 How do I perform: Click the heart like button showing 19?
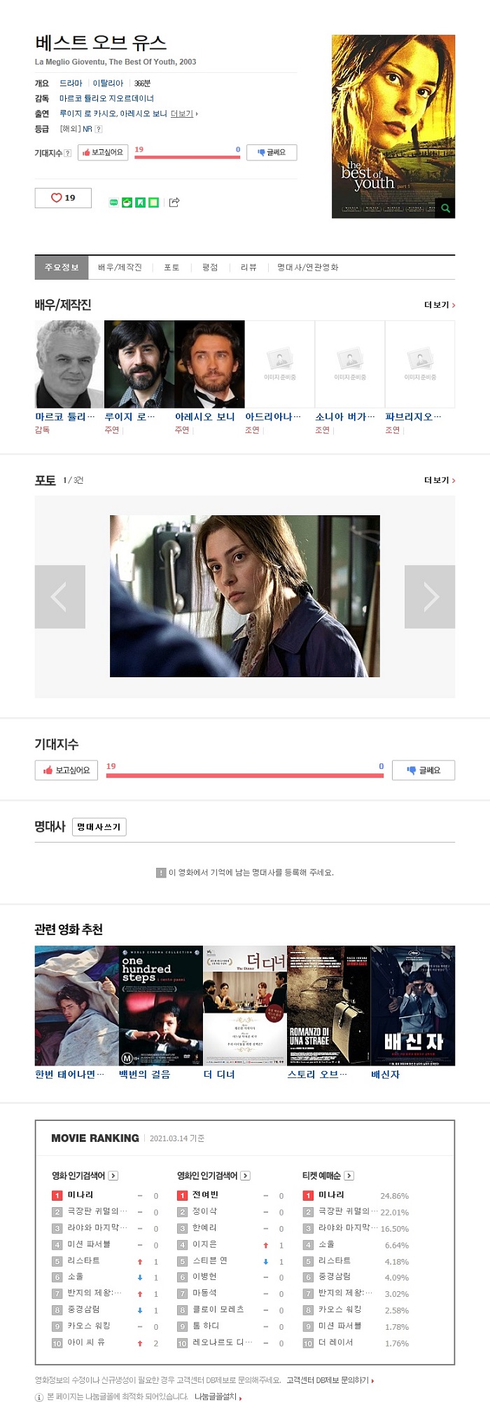(63, 198)
